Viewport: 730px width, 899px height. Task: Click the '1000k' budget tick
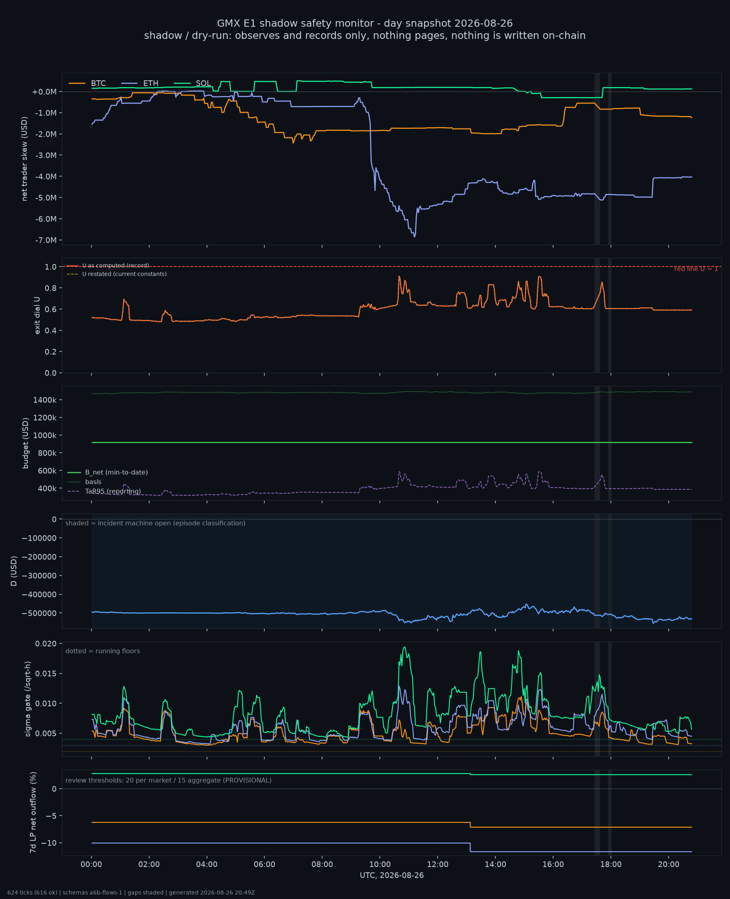pos(45,435)
